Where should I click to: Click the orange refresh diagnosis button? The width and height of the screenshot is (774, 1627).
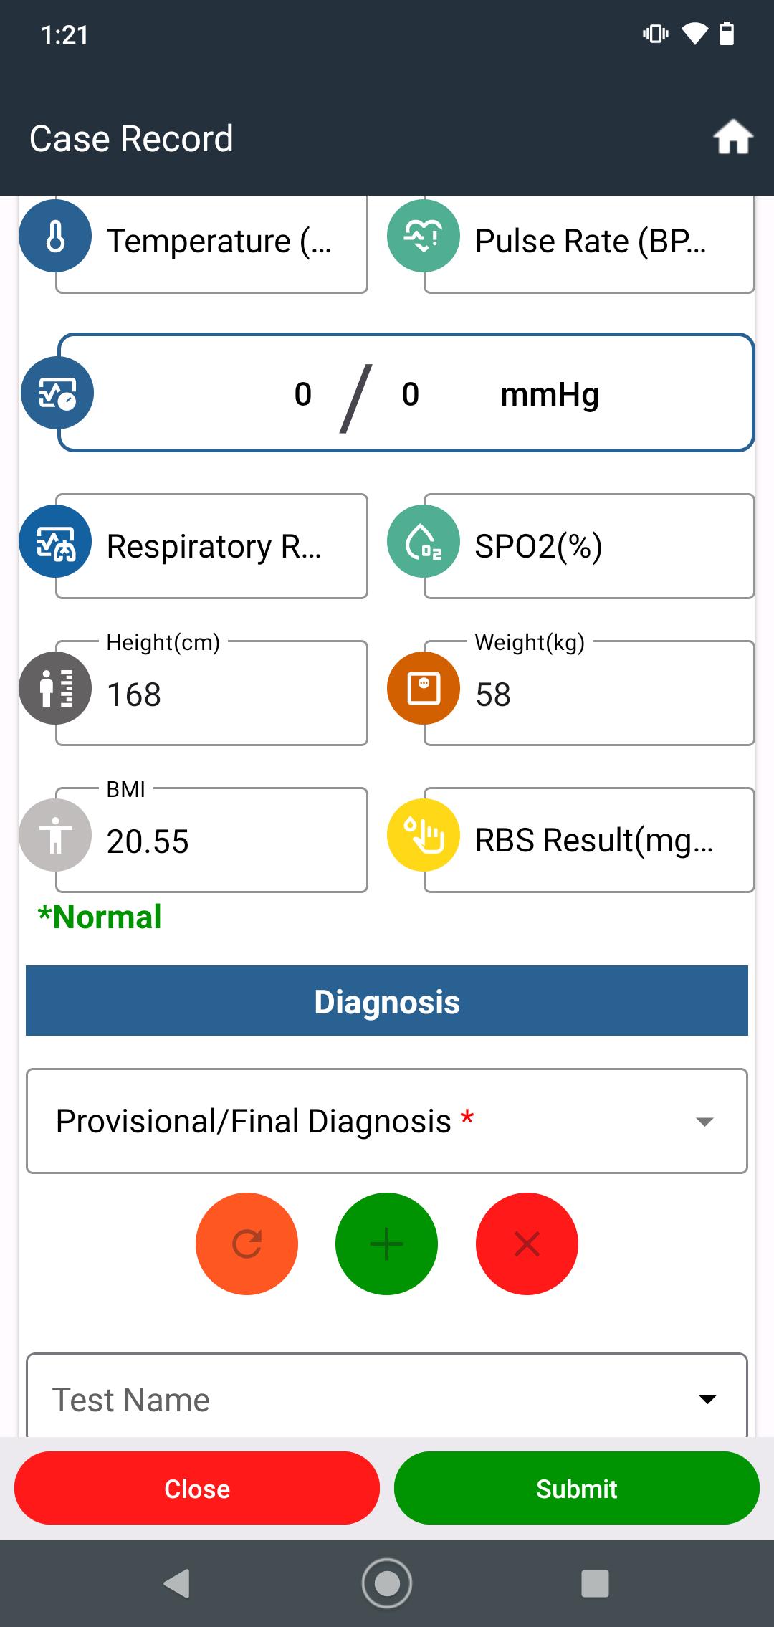[247, 1244]
